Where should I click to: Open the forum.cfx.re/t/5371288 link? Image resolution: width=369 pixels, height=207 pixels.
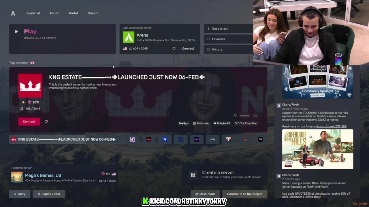click(331, 126)
